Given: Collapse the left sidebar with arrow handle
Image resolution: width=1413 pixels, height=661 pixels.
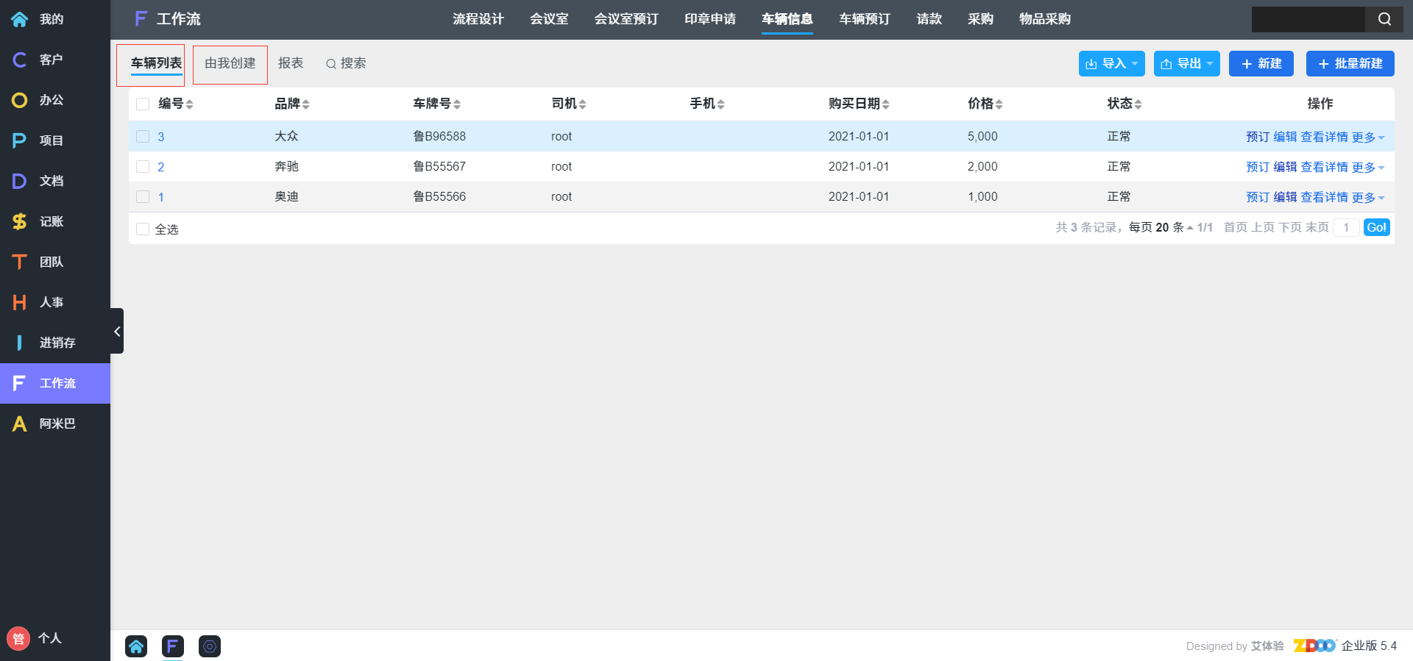Looking at the screenshot, I should click(x=117, y=332).
